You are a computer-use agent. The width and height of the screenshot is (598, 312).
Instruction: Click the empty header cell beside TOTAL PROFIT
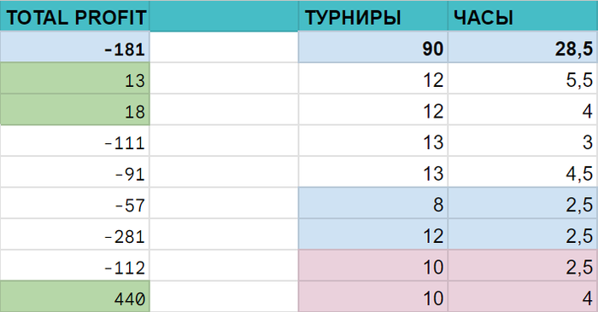(x=224, y=16)
